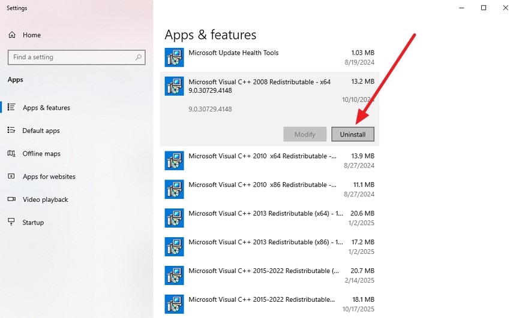The image size is (510, 318).
Task: Click Visual C++ 2010 x86 icon
Action: tap(175, 189)
